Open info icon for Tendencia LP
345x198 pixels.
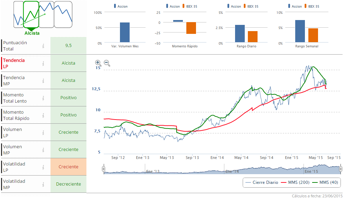tap(43, 63)
